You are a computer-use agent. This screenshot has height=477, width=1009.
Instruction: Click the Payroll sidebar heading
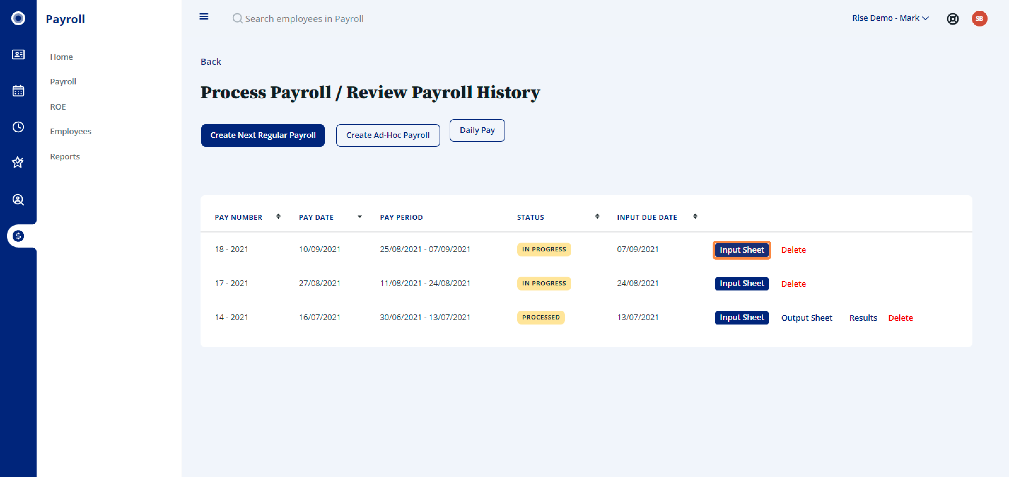coord(65,19)
